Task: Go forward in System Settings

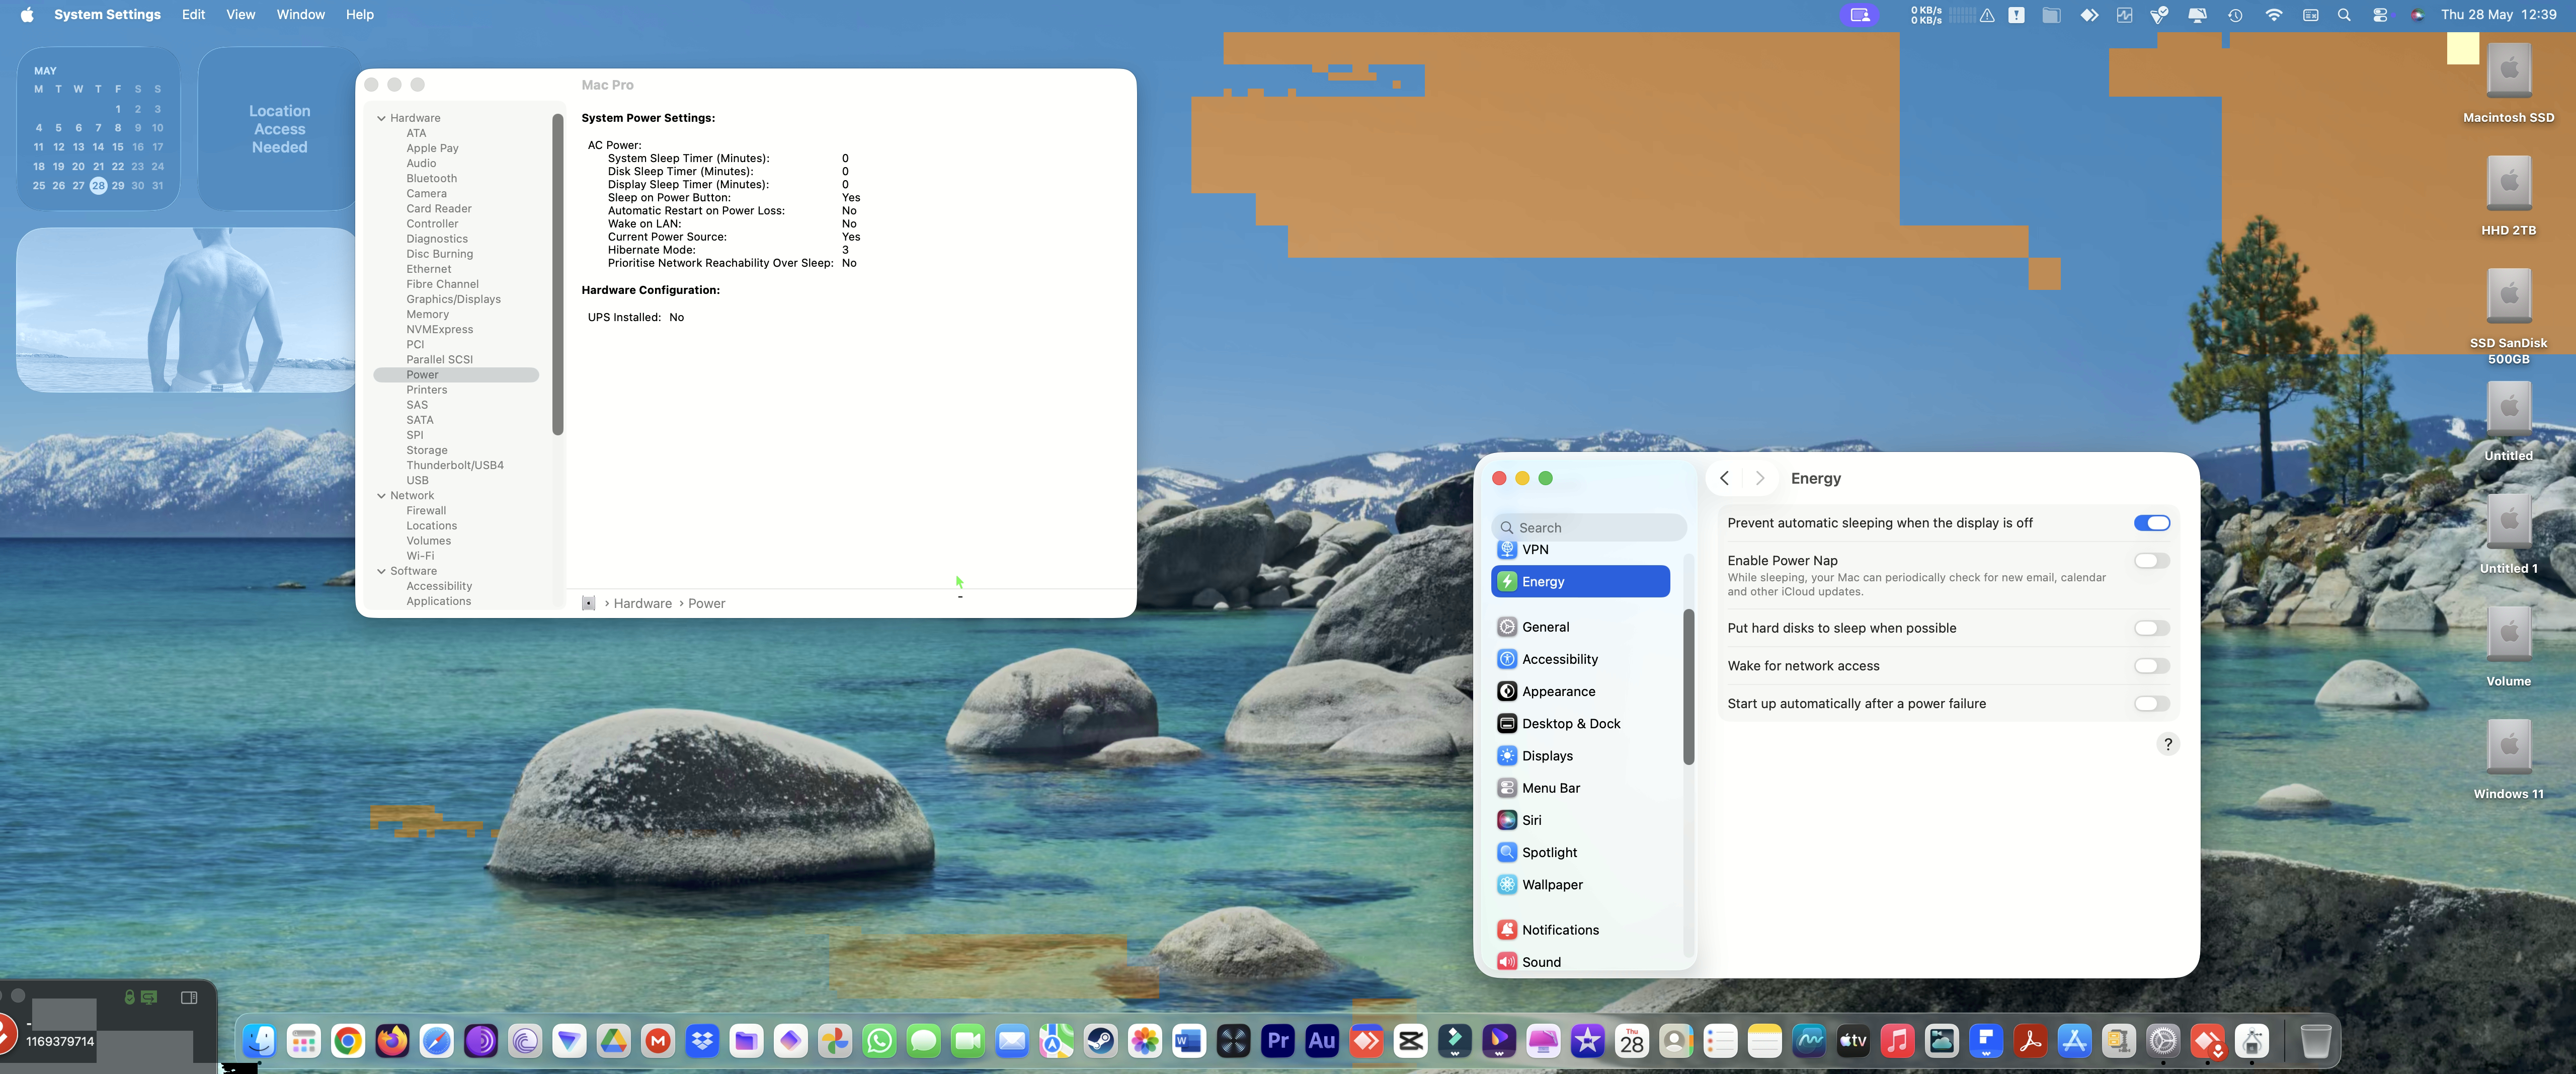Action: tap(1760, 478)
